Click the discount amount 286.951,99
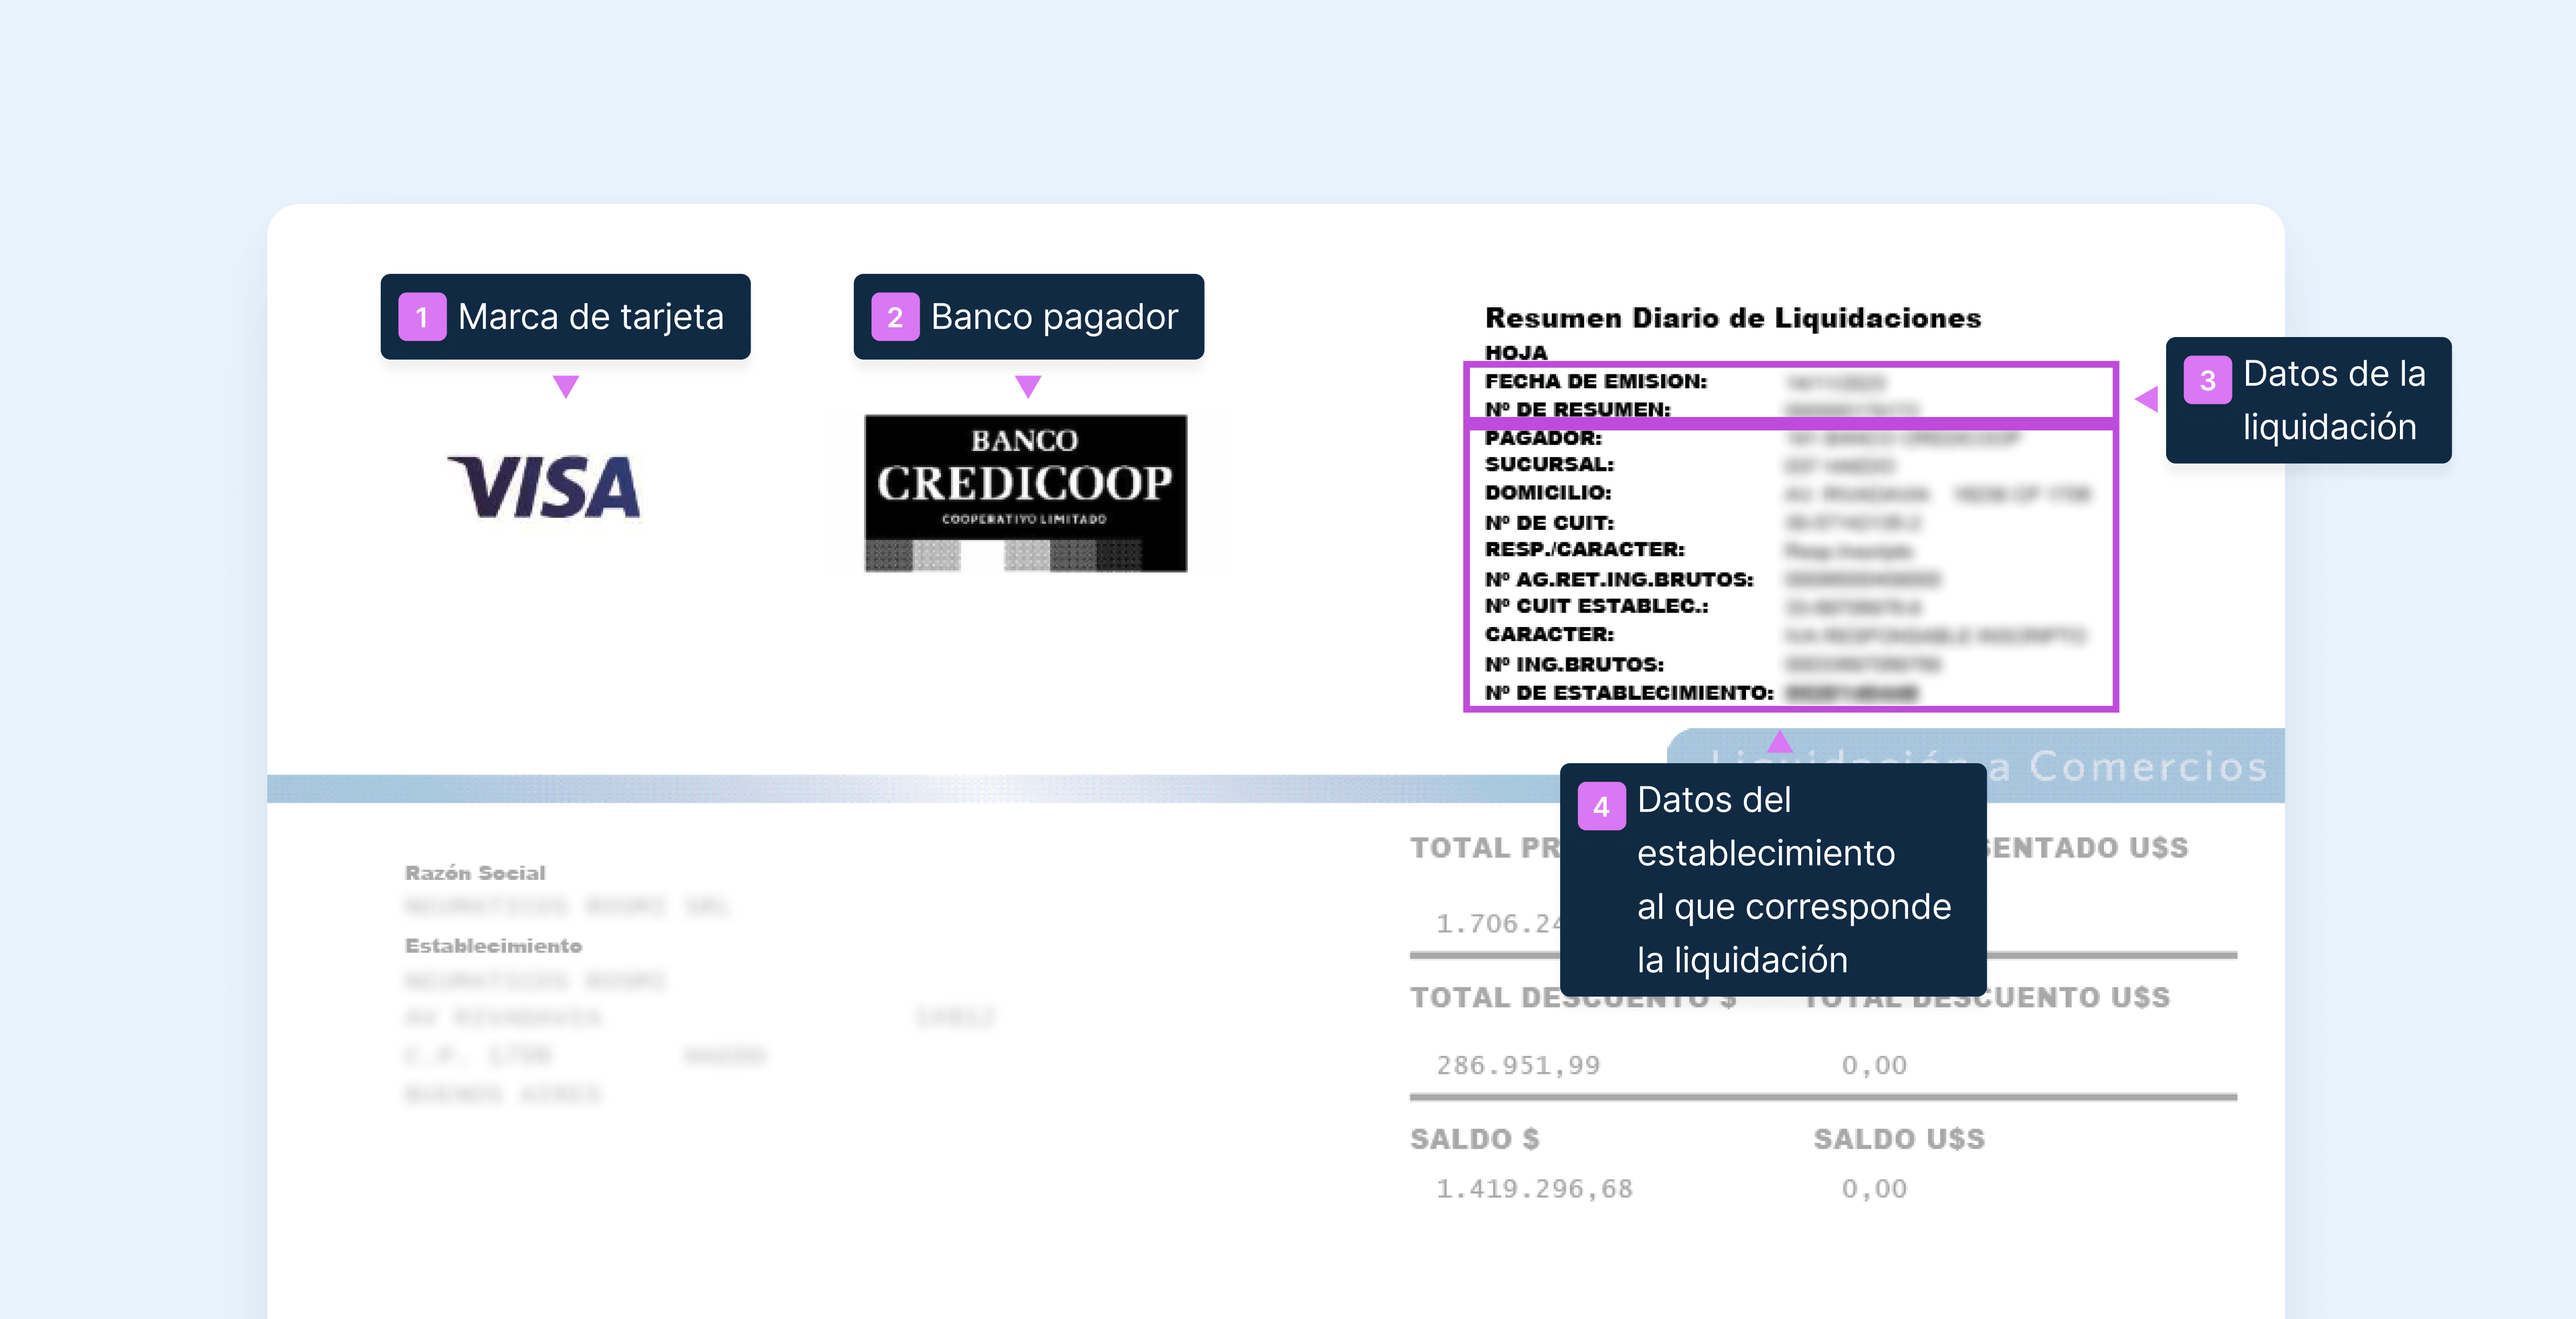The image size is (2576, 1319). click(1518, 1065)
